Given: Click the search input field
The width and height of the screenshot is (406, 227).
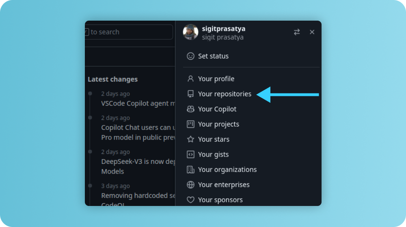Looking at the screenshot, I should tap(129, 32).
